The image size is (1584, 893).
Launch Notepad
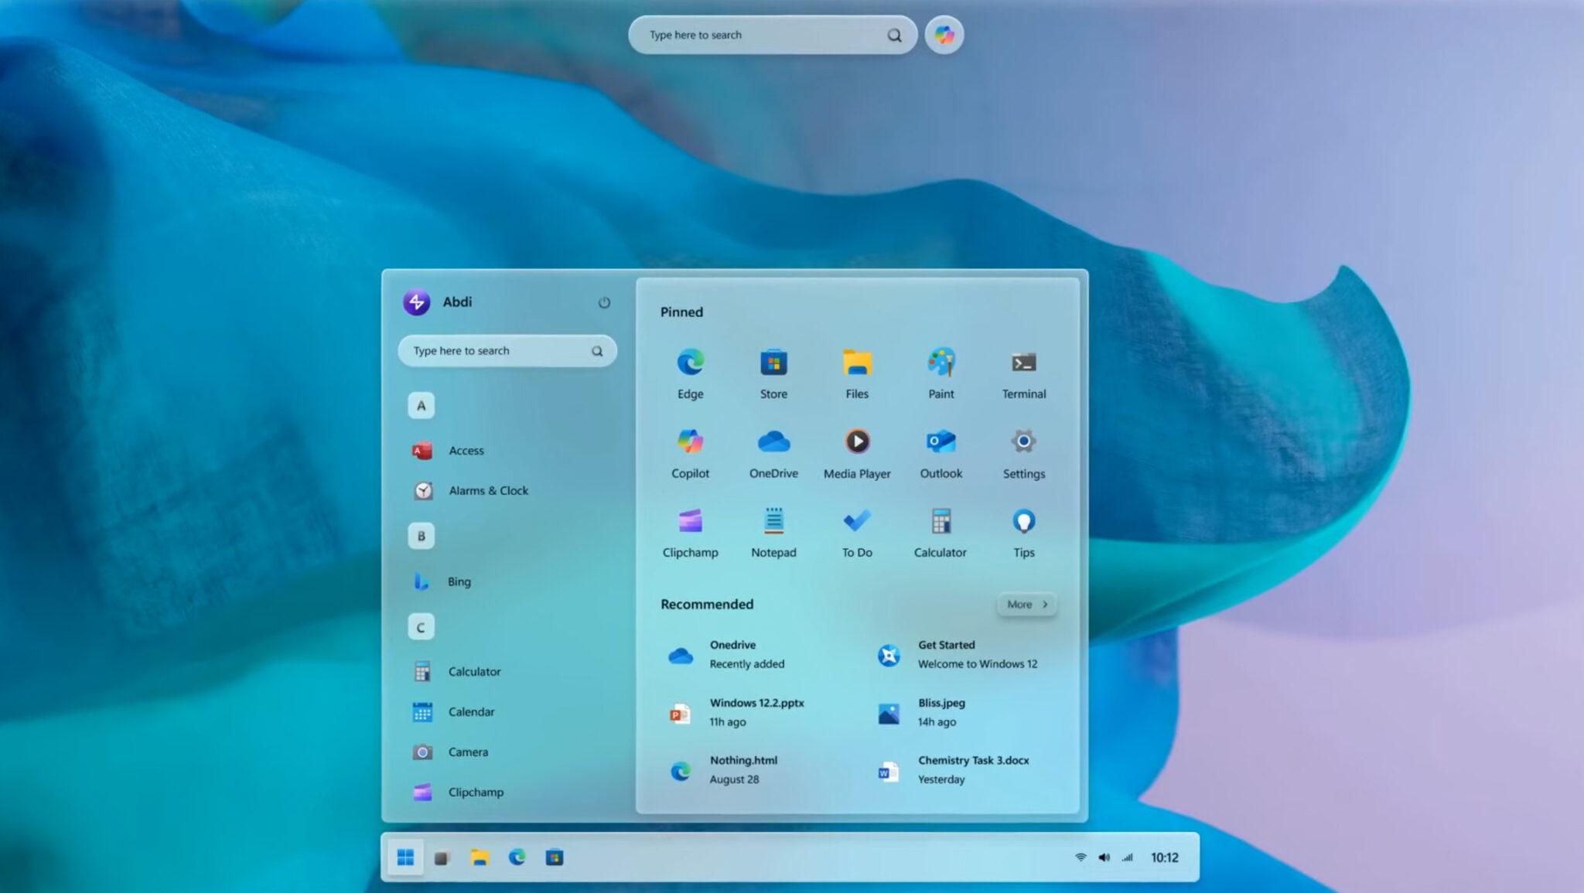coord(773,522)
